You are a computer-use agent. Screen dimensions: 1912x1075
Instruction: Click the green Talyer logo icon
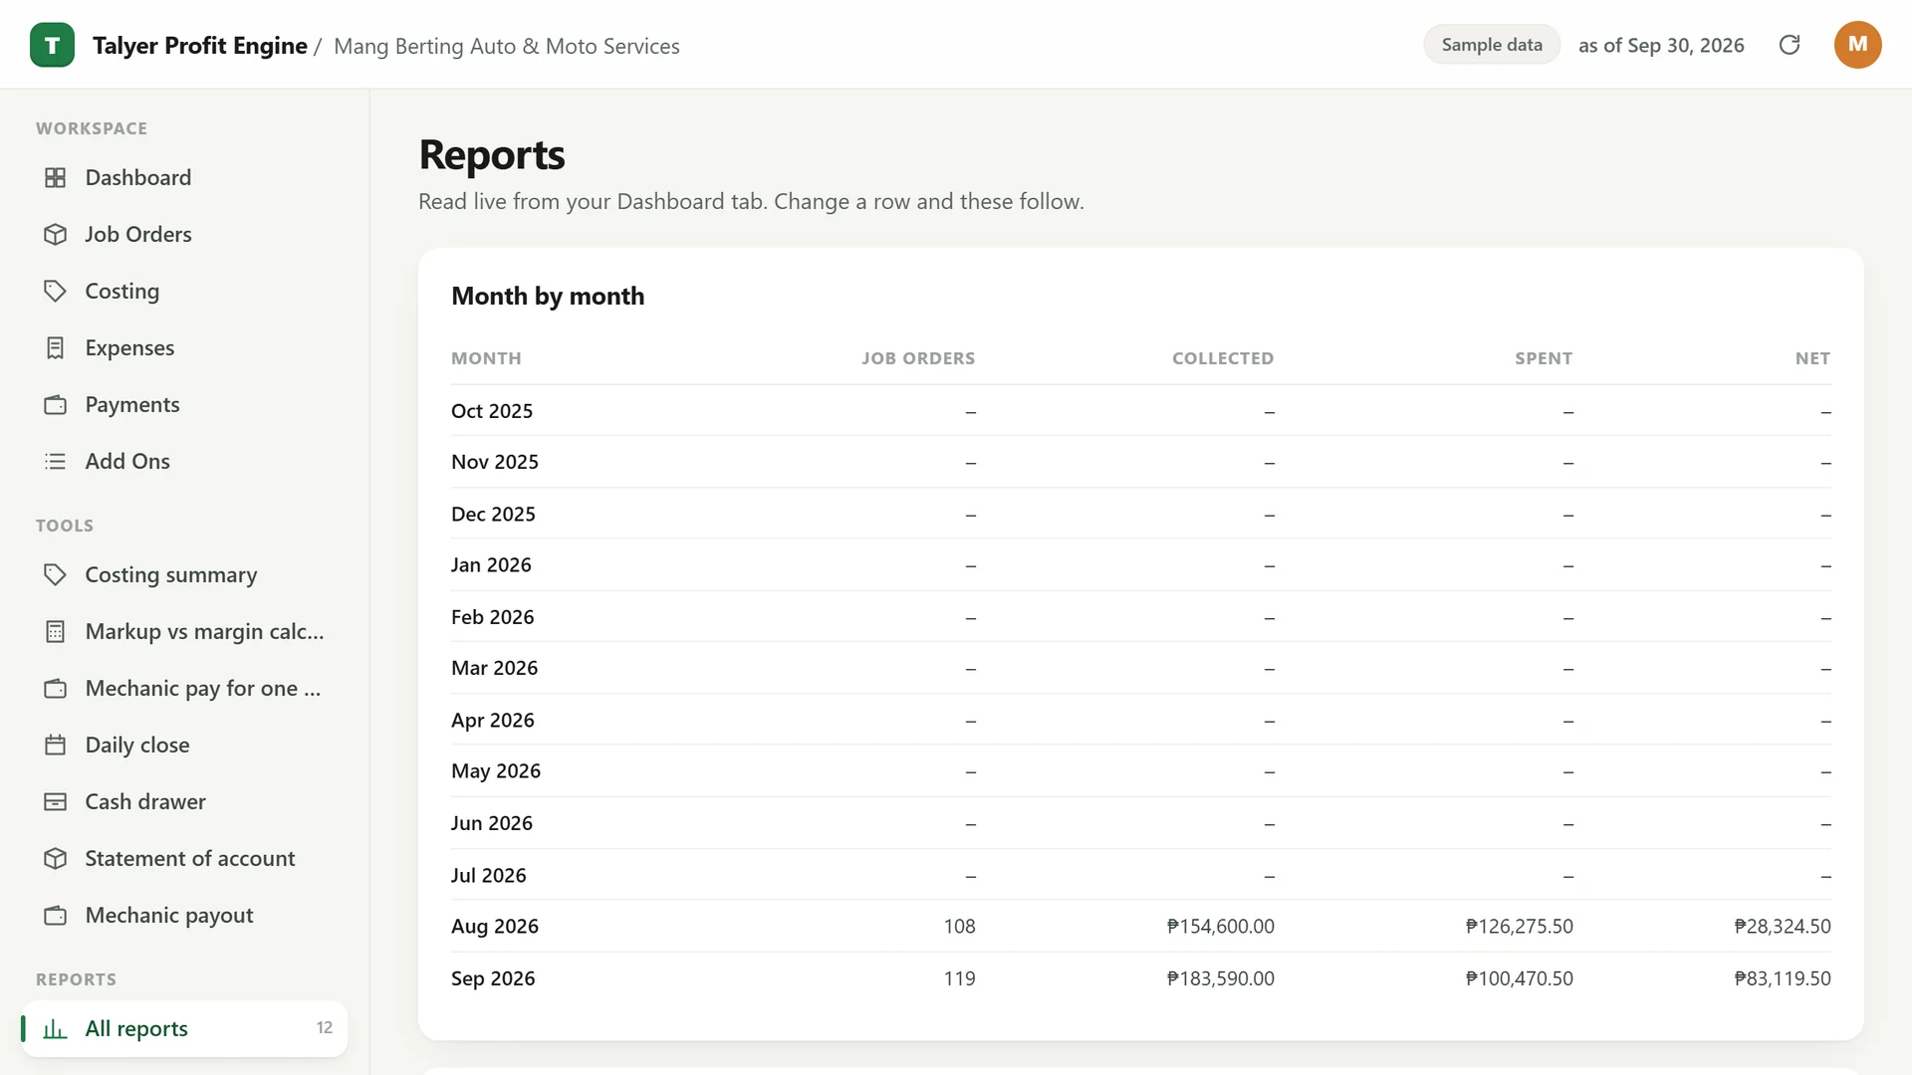[52, 45]
